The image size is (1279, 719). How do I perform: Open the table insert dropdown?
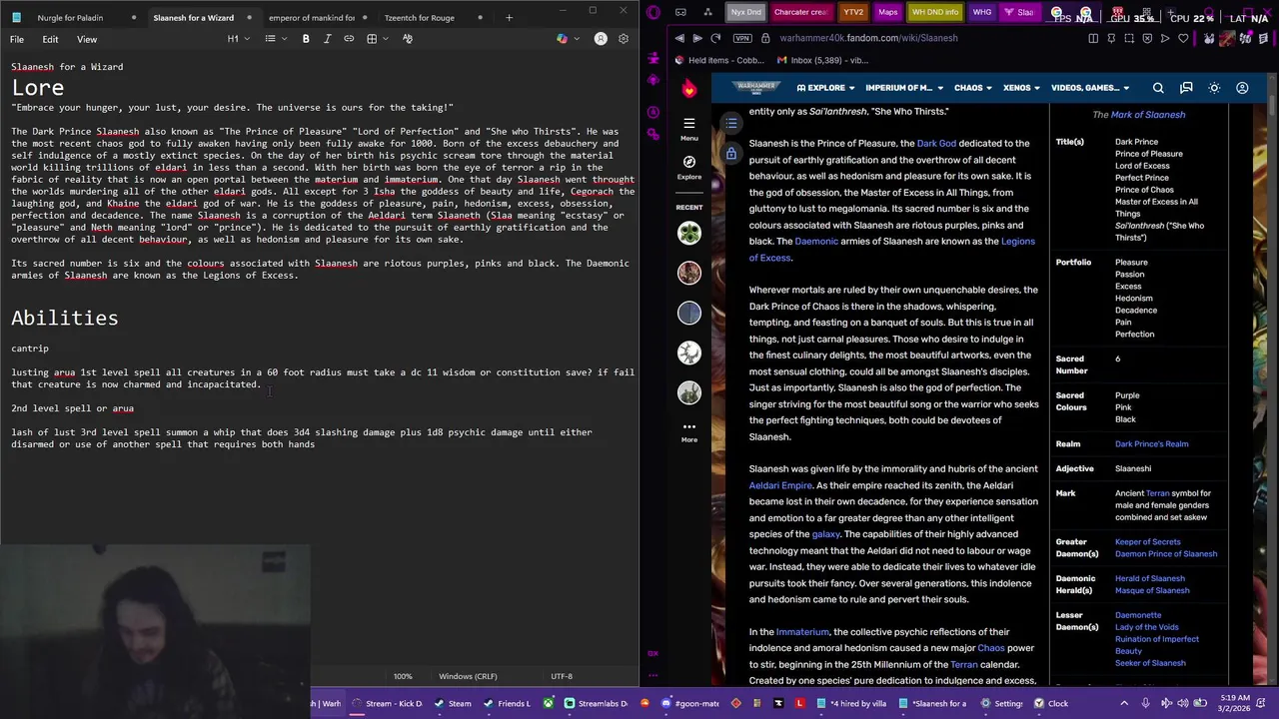376,39
